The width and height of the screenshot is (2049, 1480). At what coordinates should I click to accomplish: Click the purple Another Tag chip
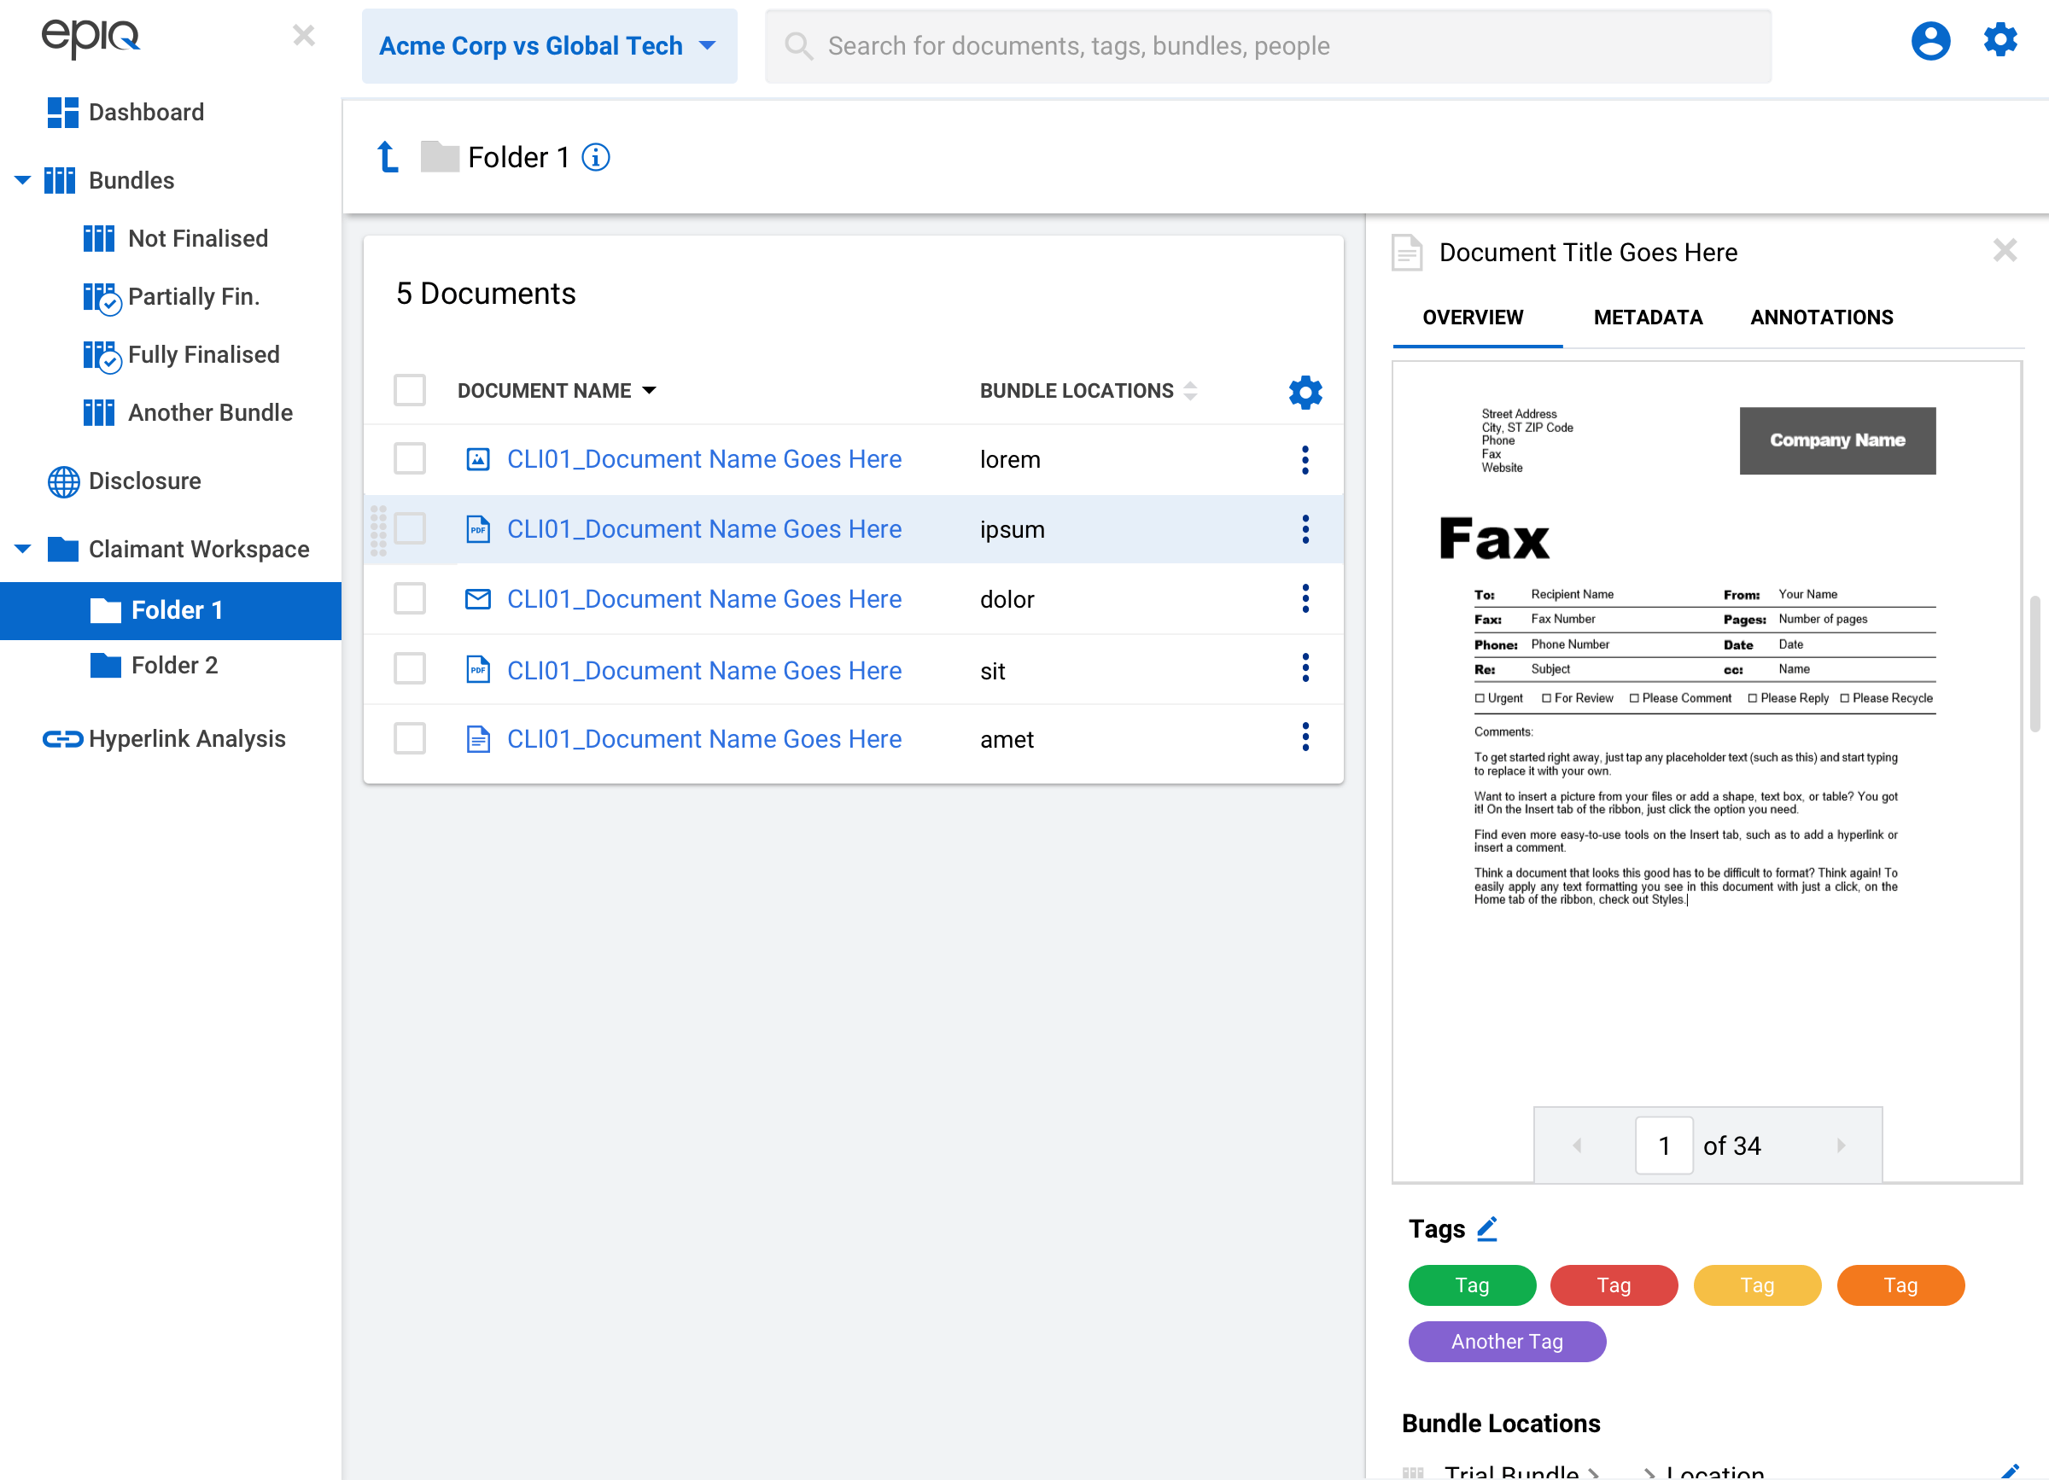click(x=1506, y=1341)
